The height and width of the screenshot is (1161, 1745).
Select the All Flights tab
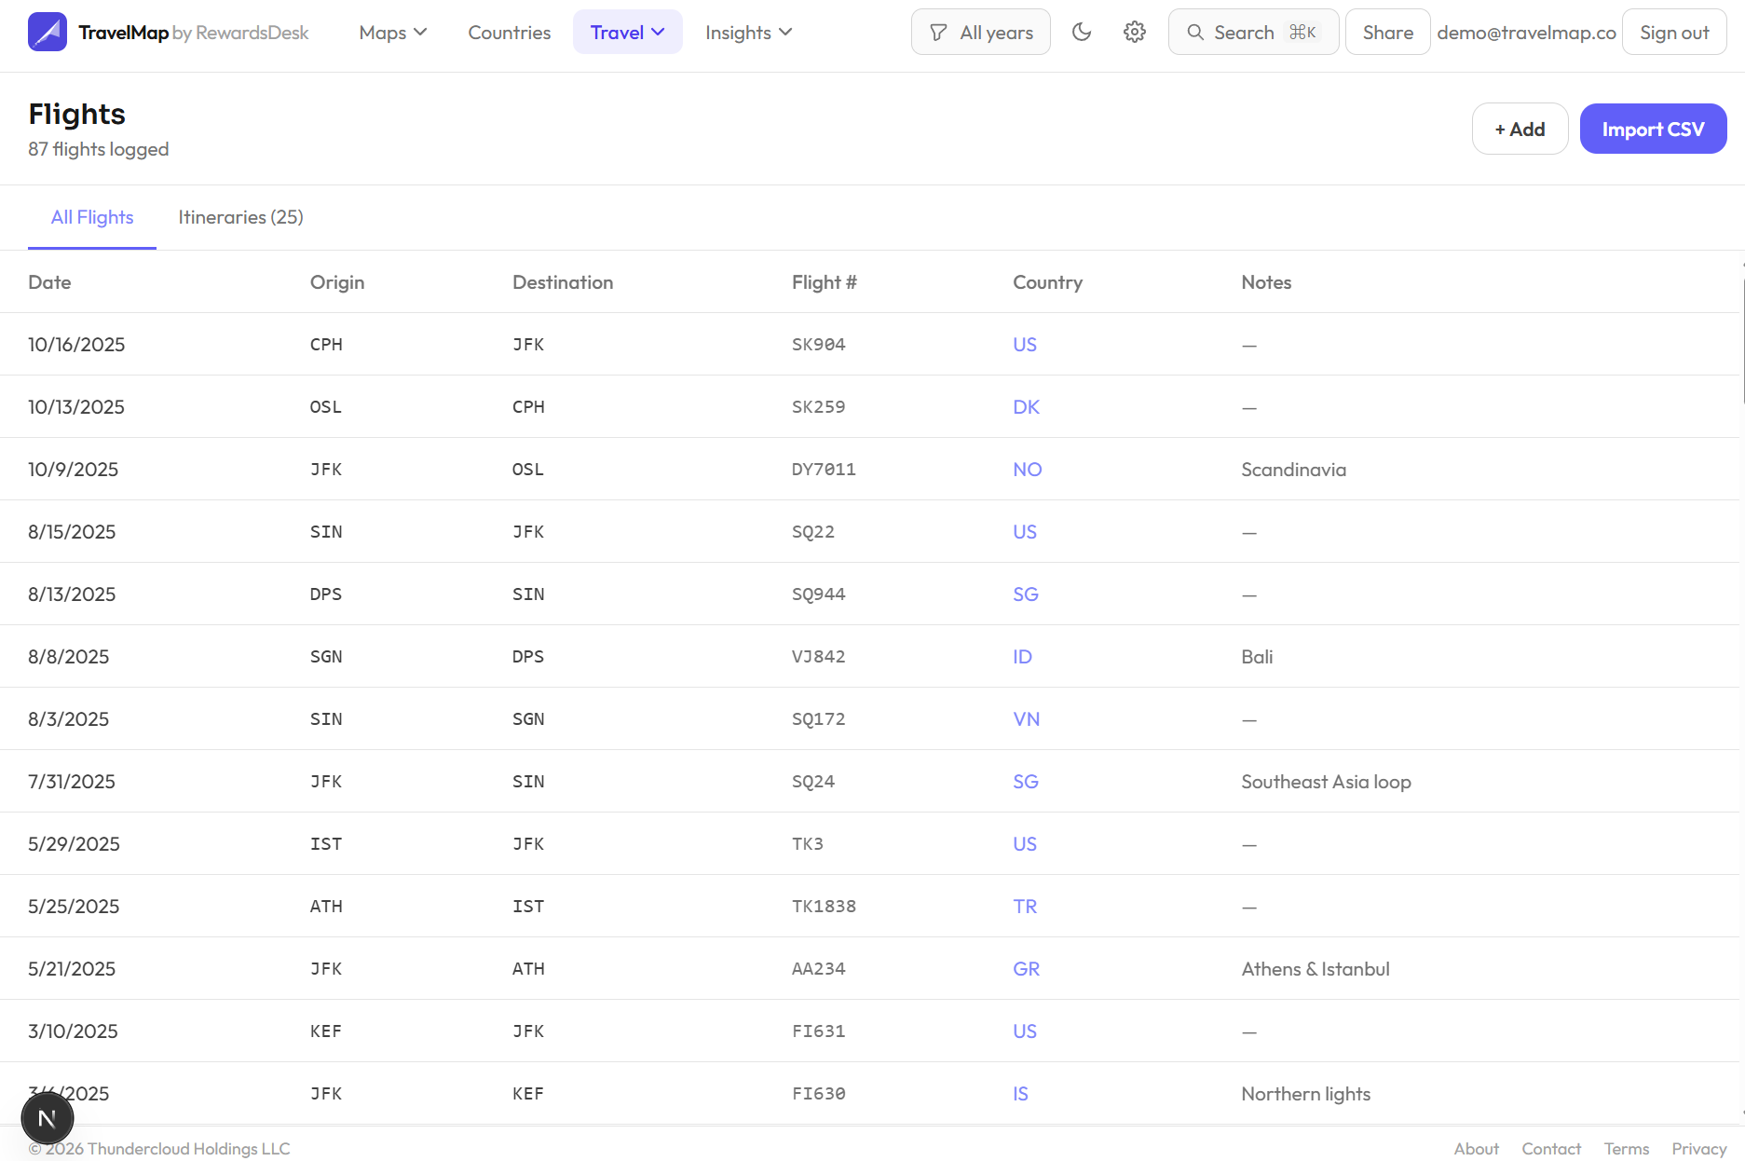point(92,217)
